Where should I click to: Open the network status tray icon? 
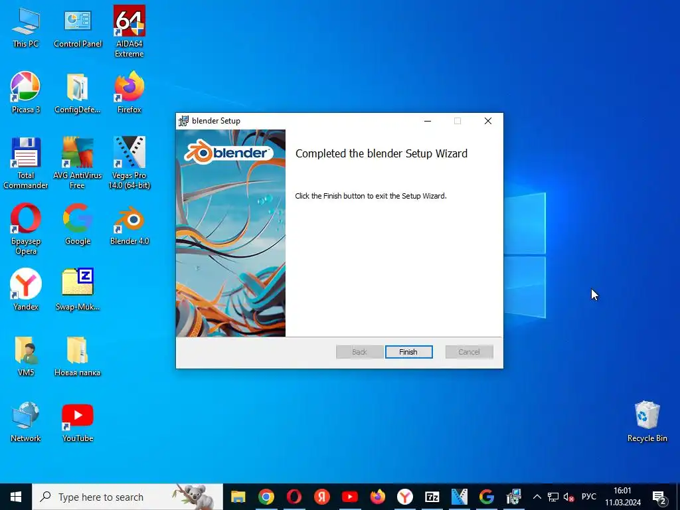coord(553,497)
